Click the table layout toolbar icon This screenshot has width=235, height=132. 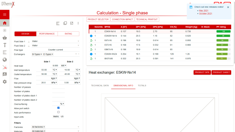click(58, 23)
